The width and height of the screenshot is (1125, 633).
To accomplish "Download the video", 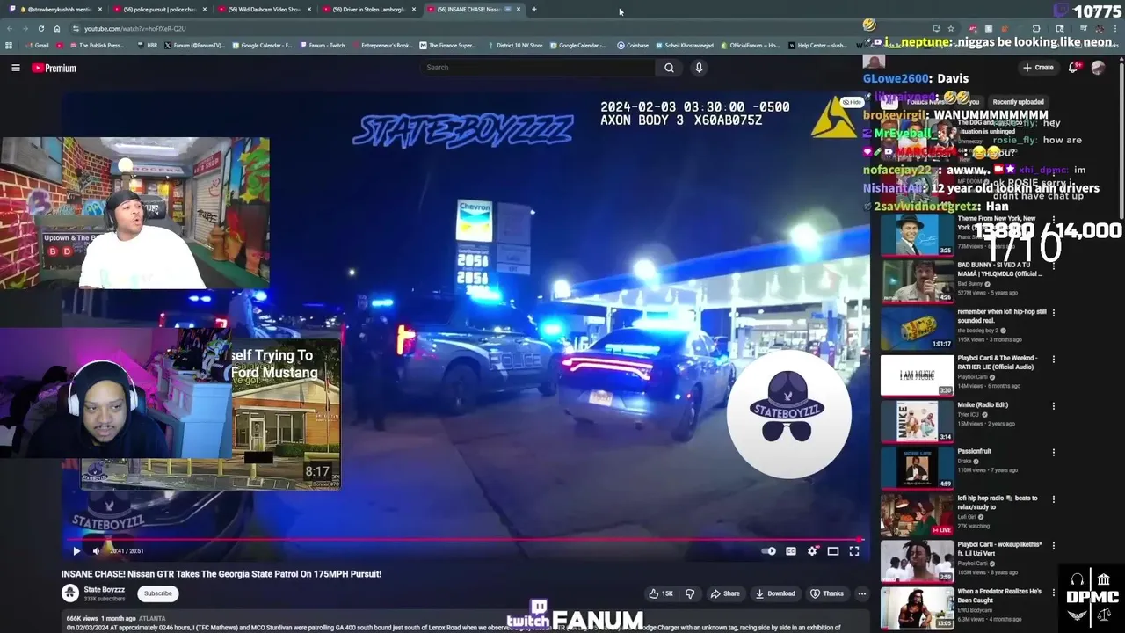I will click(775, 593).
